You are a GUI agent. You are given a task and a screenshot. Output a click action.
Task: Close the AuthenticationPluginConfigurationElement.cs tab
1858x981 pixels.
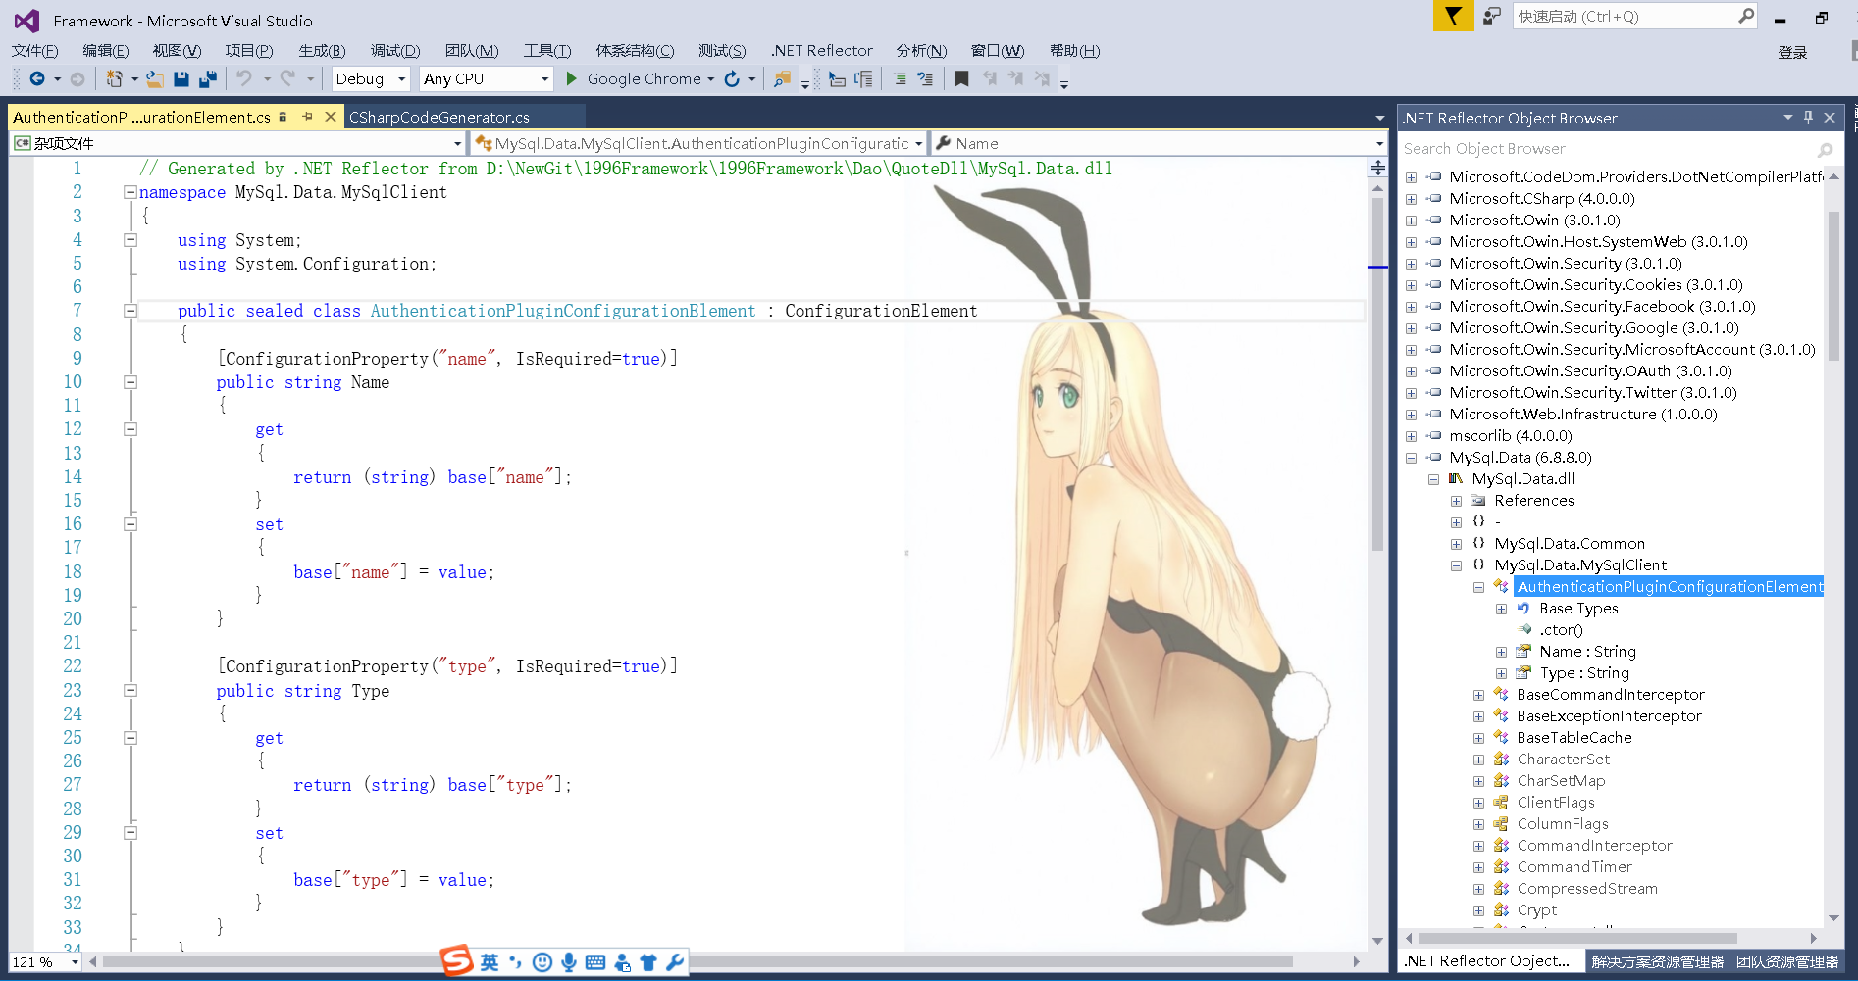click(x=331, y=117)
